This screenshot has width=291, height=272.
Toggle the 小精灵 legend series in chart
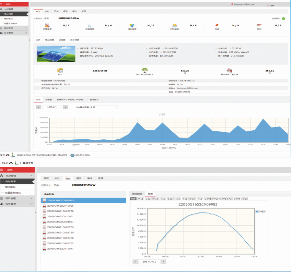click(261, 211)
